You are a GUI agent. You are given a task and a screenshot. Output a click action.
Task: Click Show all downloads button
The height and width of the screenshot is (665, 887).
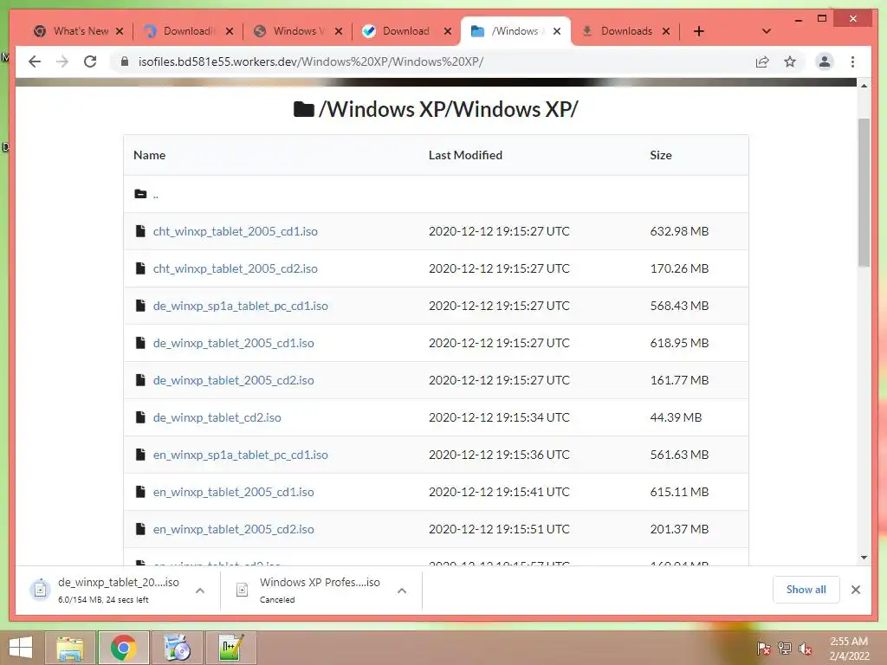click(806, 590)
